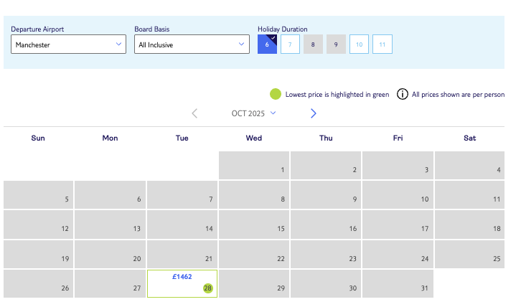The image size is (521, 307).
Task: Click the October 11 calendar cell
Action: tap(469, 194)
